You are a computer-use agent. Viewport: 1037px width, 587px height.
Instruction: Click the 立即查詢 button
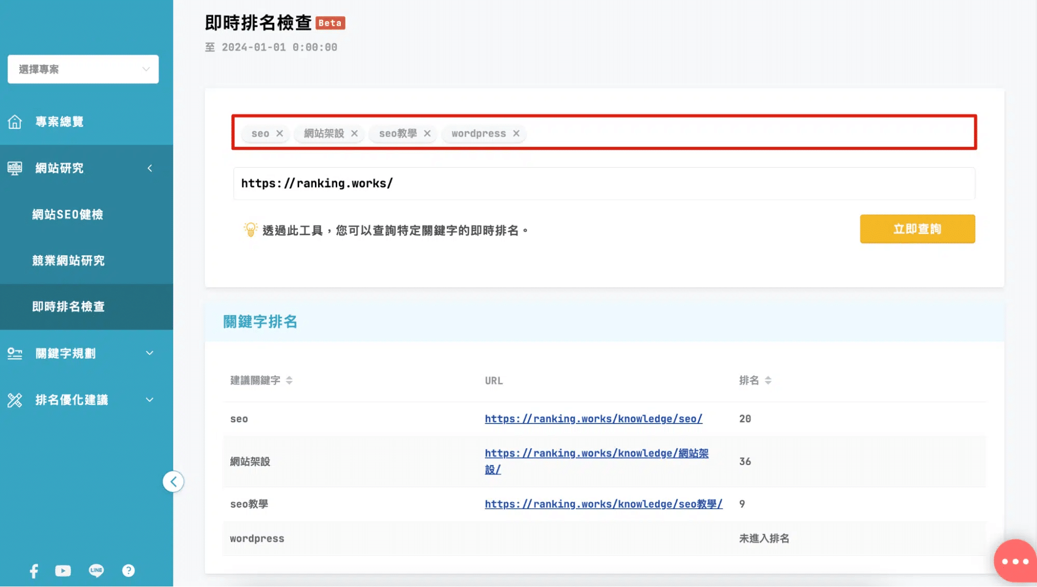point(917,229)
